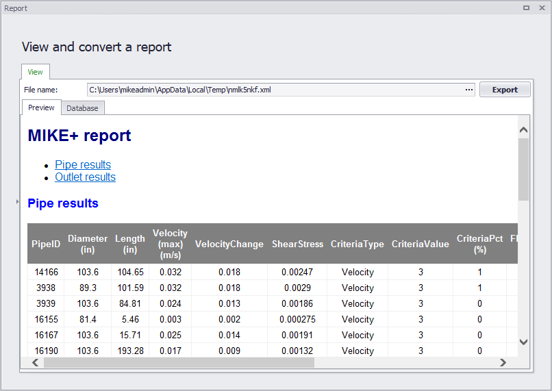This screenshot has width=552, height=391.
Task: Click length value 101.59
Action: [x=130, y=288]
